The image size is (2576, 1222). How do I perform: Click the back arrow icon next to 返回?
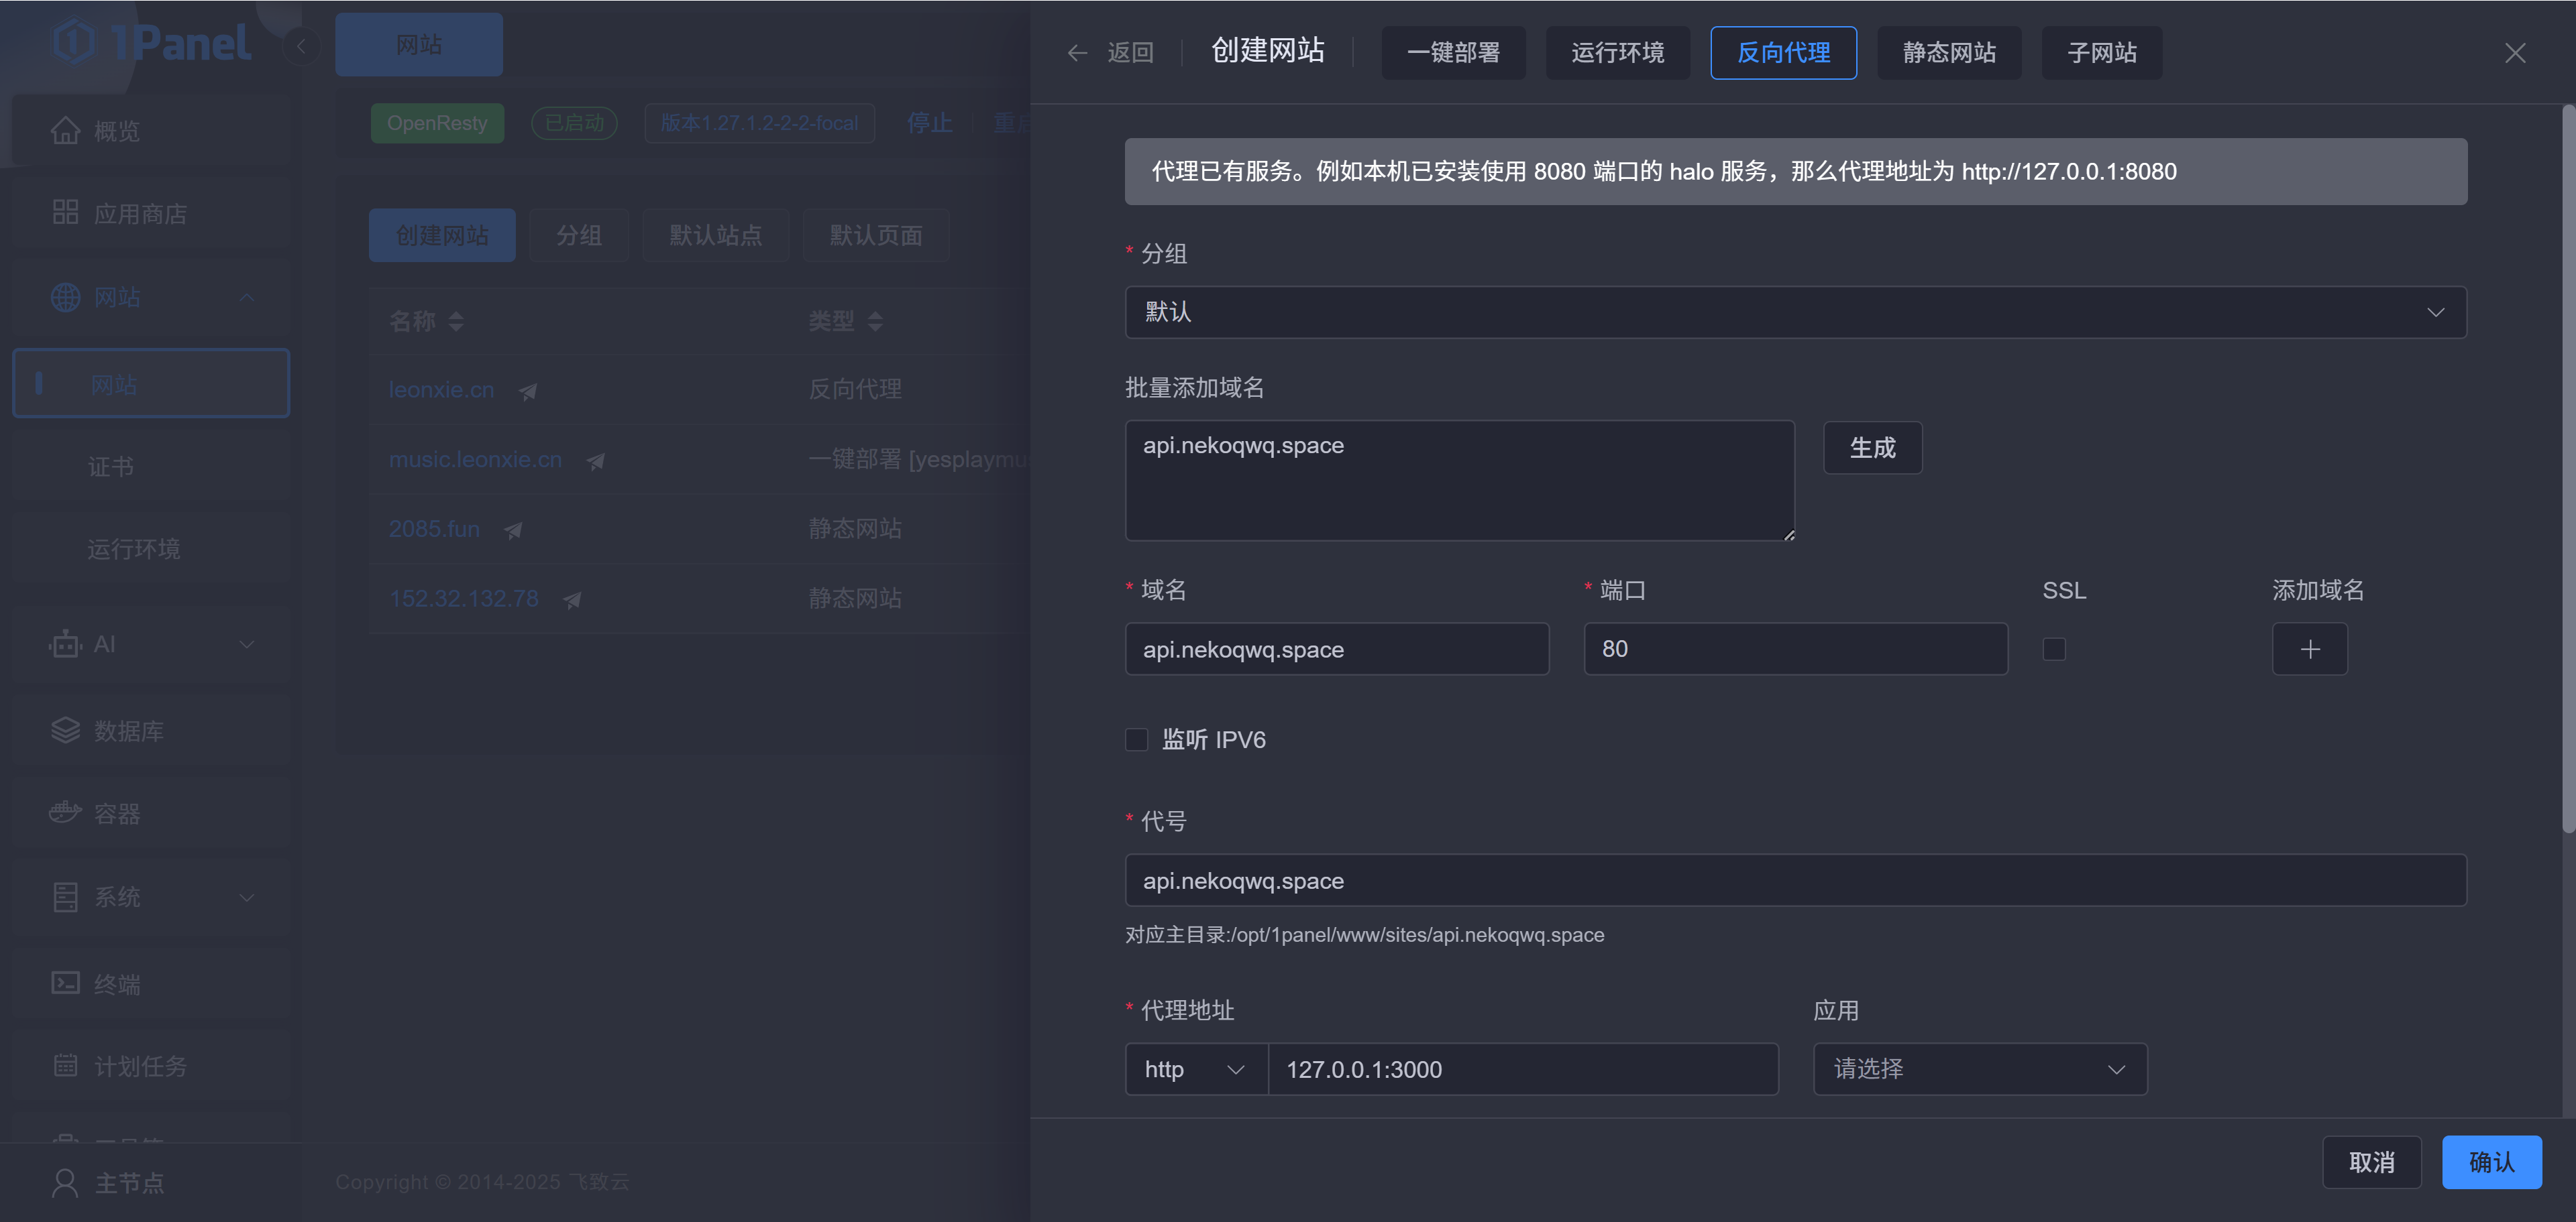tap(1077, 53)
